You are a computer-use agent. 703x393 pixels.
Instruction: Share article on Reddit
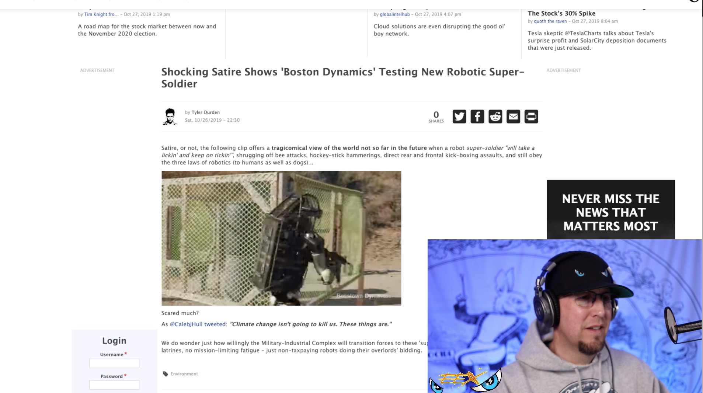click(x=495, y=116)
